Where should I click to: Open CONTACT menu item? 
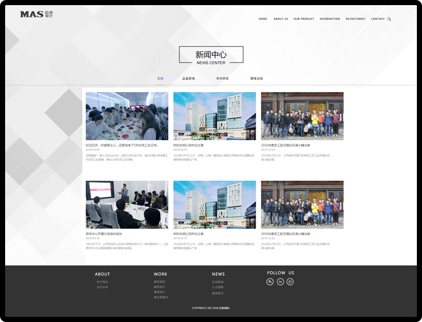point(378,19)
